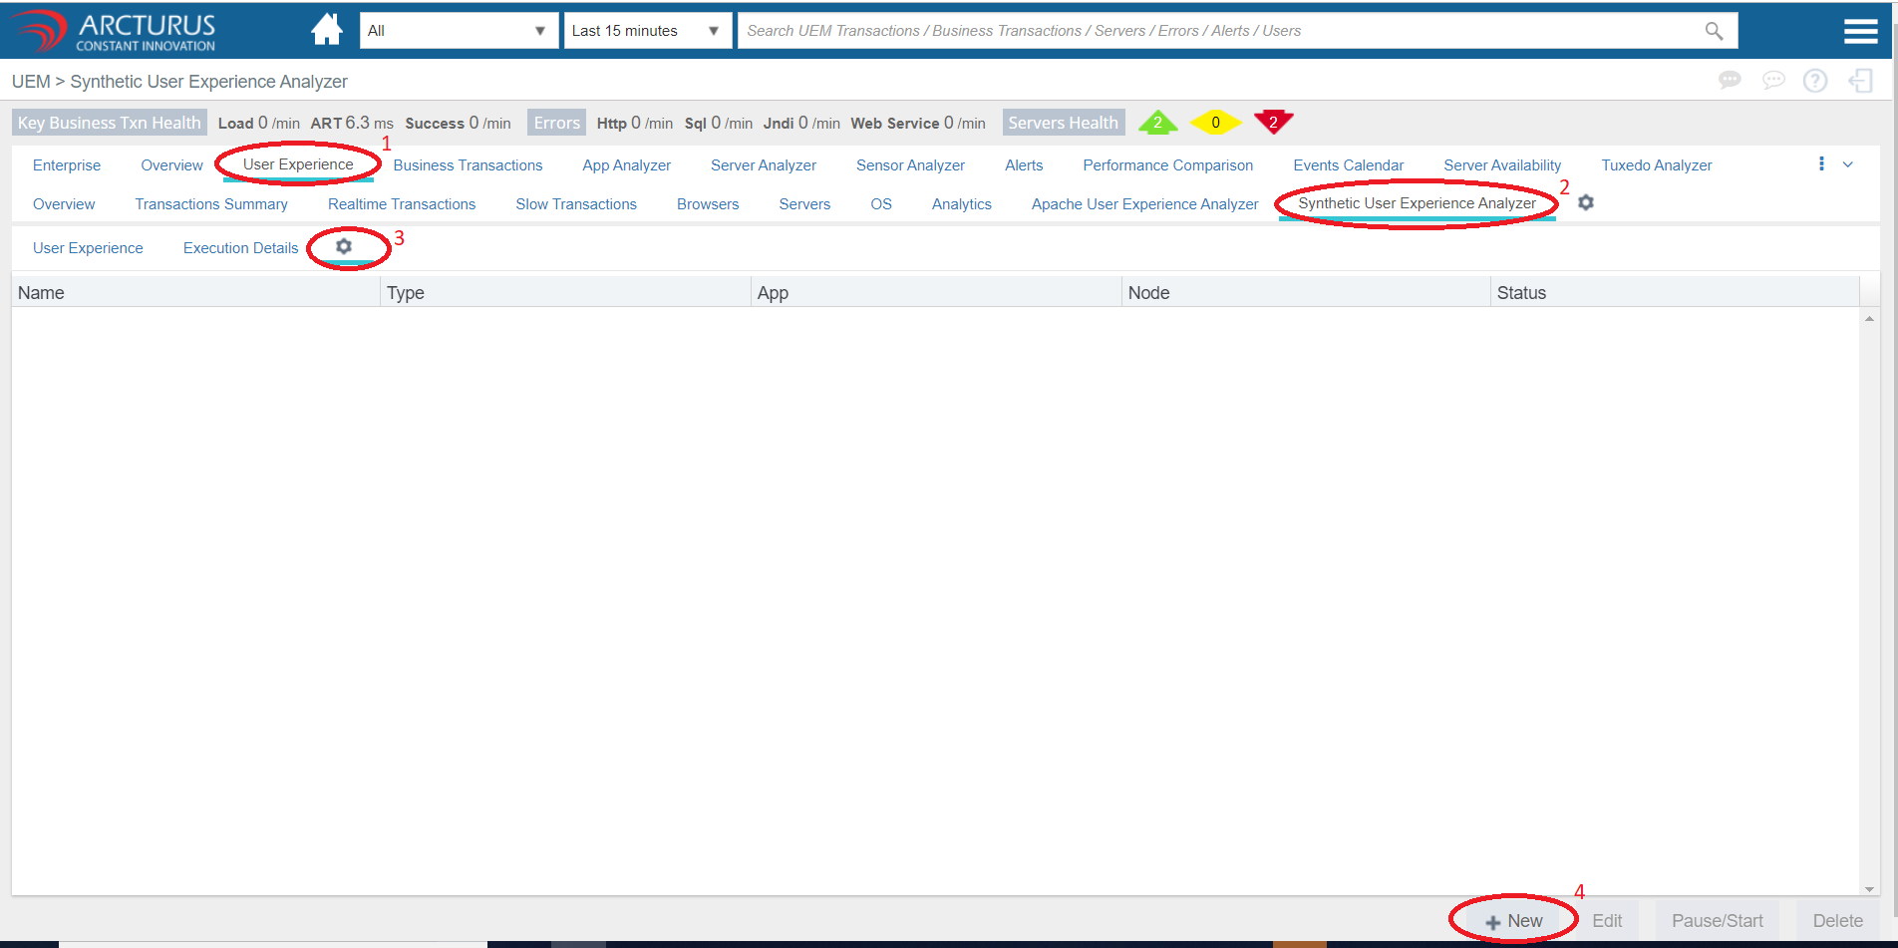Click the search magnifier icon
Viewport: 1898px width, 948px height.
(1714, 31)
